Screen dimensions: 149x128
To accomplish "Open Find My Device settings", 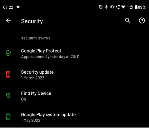I will 74,96.
